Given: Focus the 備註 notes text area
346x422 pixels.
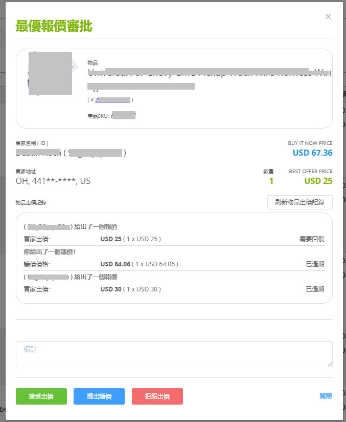Looking at the screenshot, I should pos(174,354).
